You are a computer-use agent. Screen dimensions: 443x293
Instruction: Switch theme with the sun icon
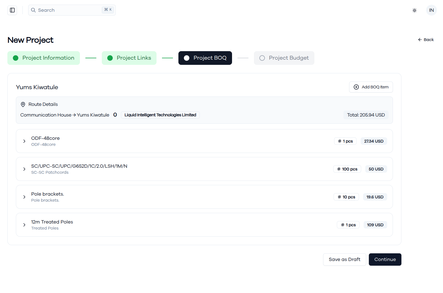tap(415, 10)
